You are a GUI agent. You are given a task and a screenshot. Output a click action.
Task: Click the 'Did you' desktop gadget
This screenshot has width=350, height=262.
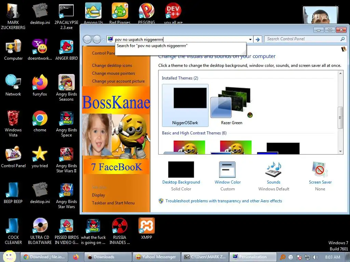point(321,15)
